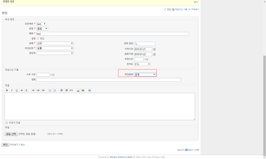Insert image in comment toolbar
Screen dimensions: 266x159
83,91
